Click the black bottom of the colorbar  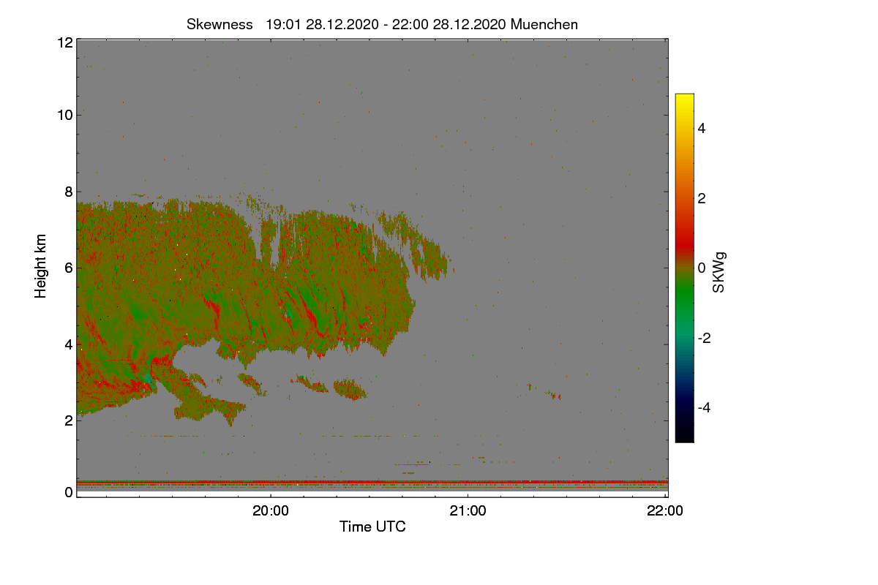pos(684,435)
